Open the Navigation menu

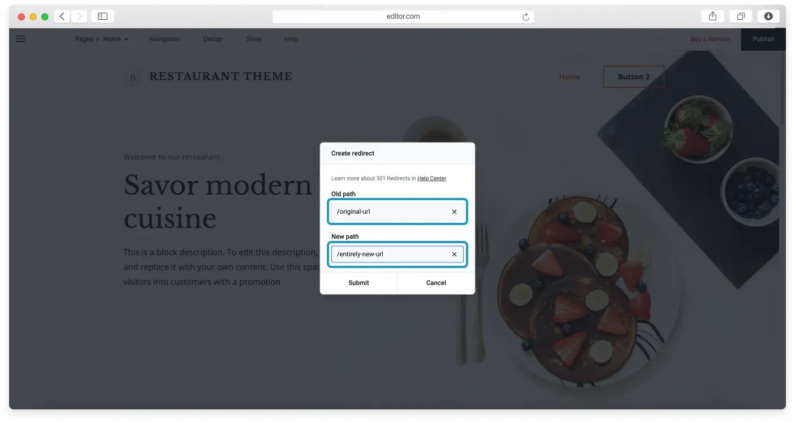click(x=165, y=39)
